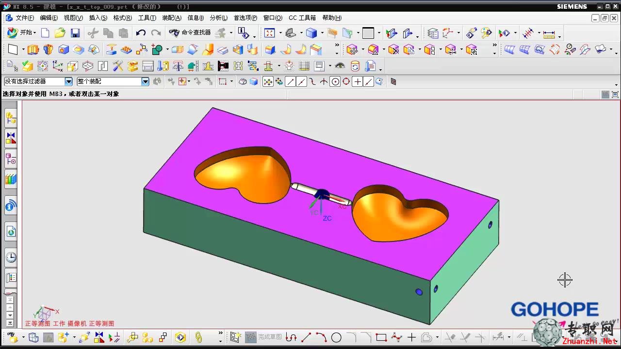Click the chain link icon in bottom toolbar
The width and height of the screenshot is (621, 349).
(198, 337)
